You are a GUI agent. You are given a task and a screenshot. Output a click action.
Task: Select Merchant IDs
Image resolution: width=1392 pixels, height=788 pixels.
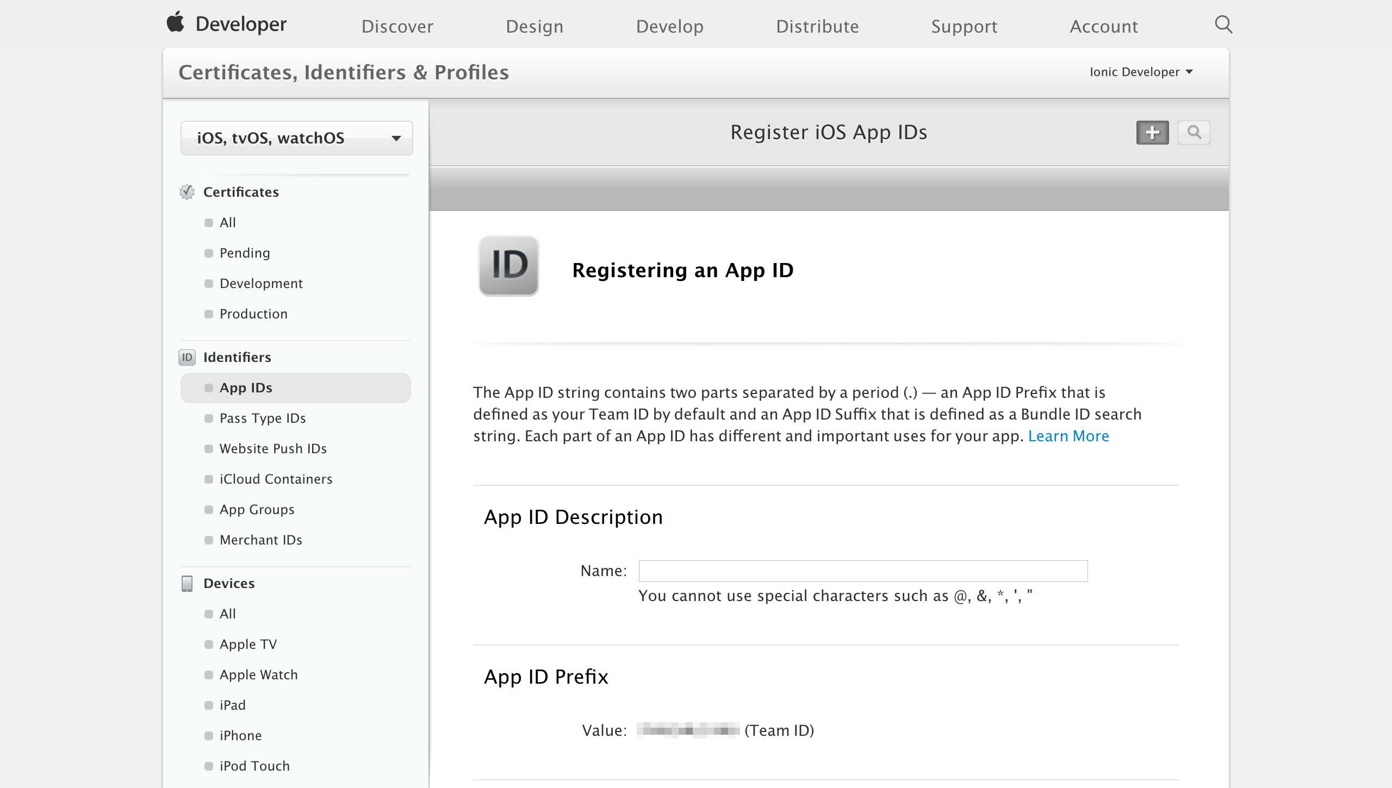(260, 540)
